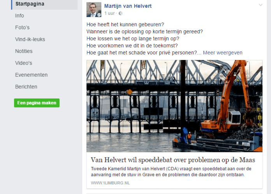Open the Foto's section
Viewport: 271px width, 194px height.
tap(22, 28)
